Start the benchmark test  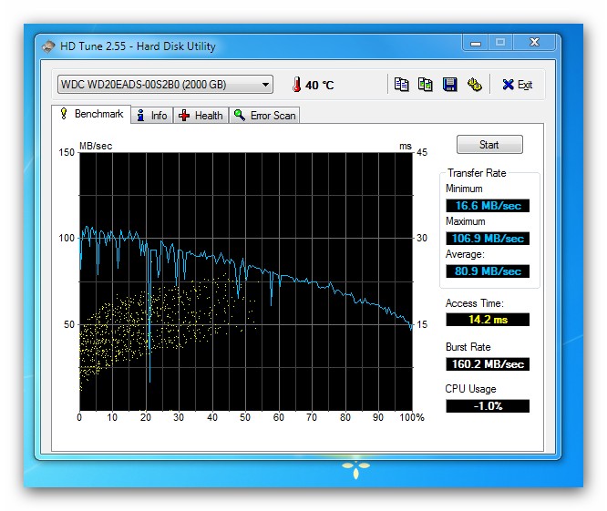(x=489, y=145)
